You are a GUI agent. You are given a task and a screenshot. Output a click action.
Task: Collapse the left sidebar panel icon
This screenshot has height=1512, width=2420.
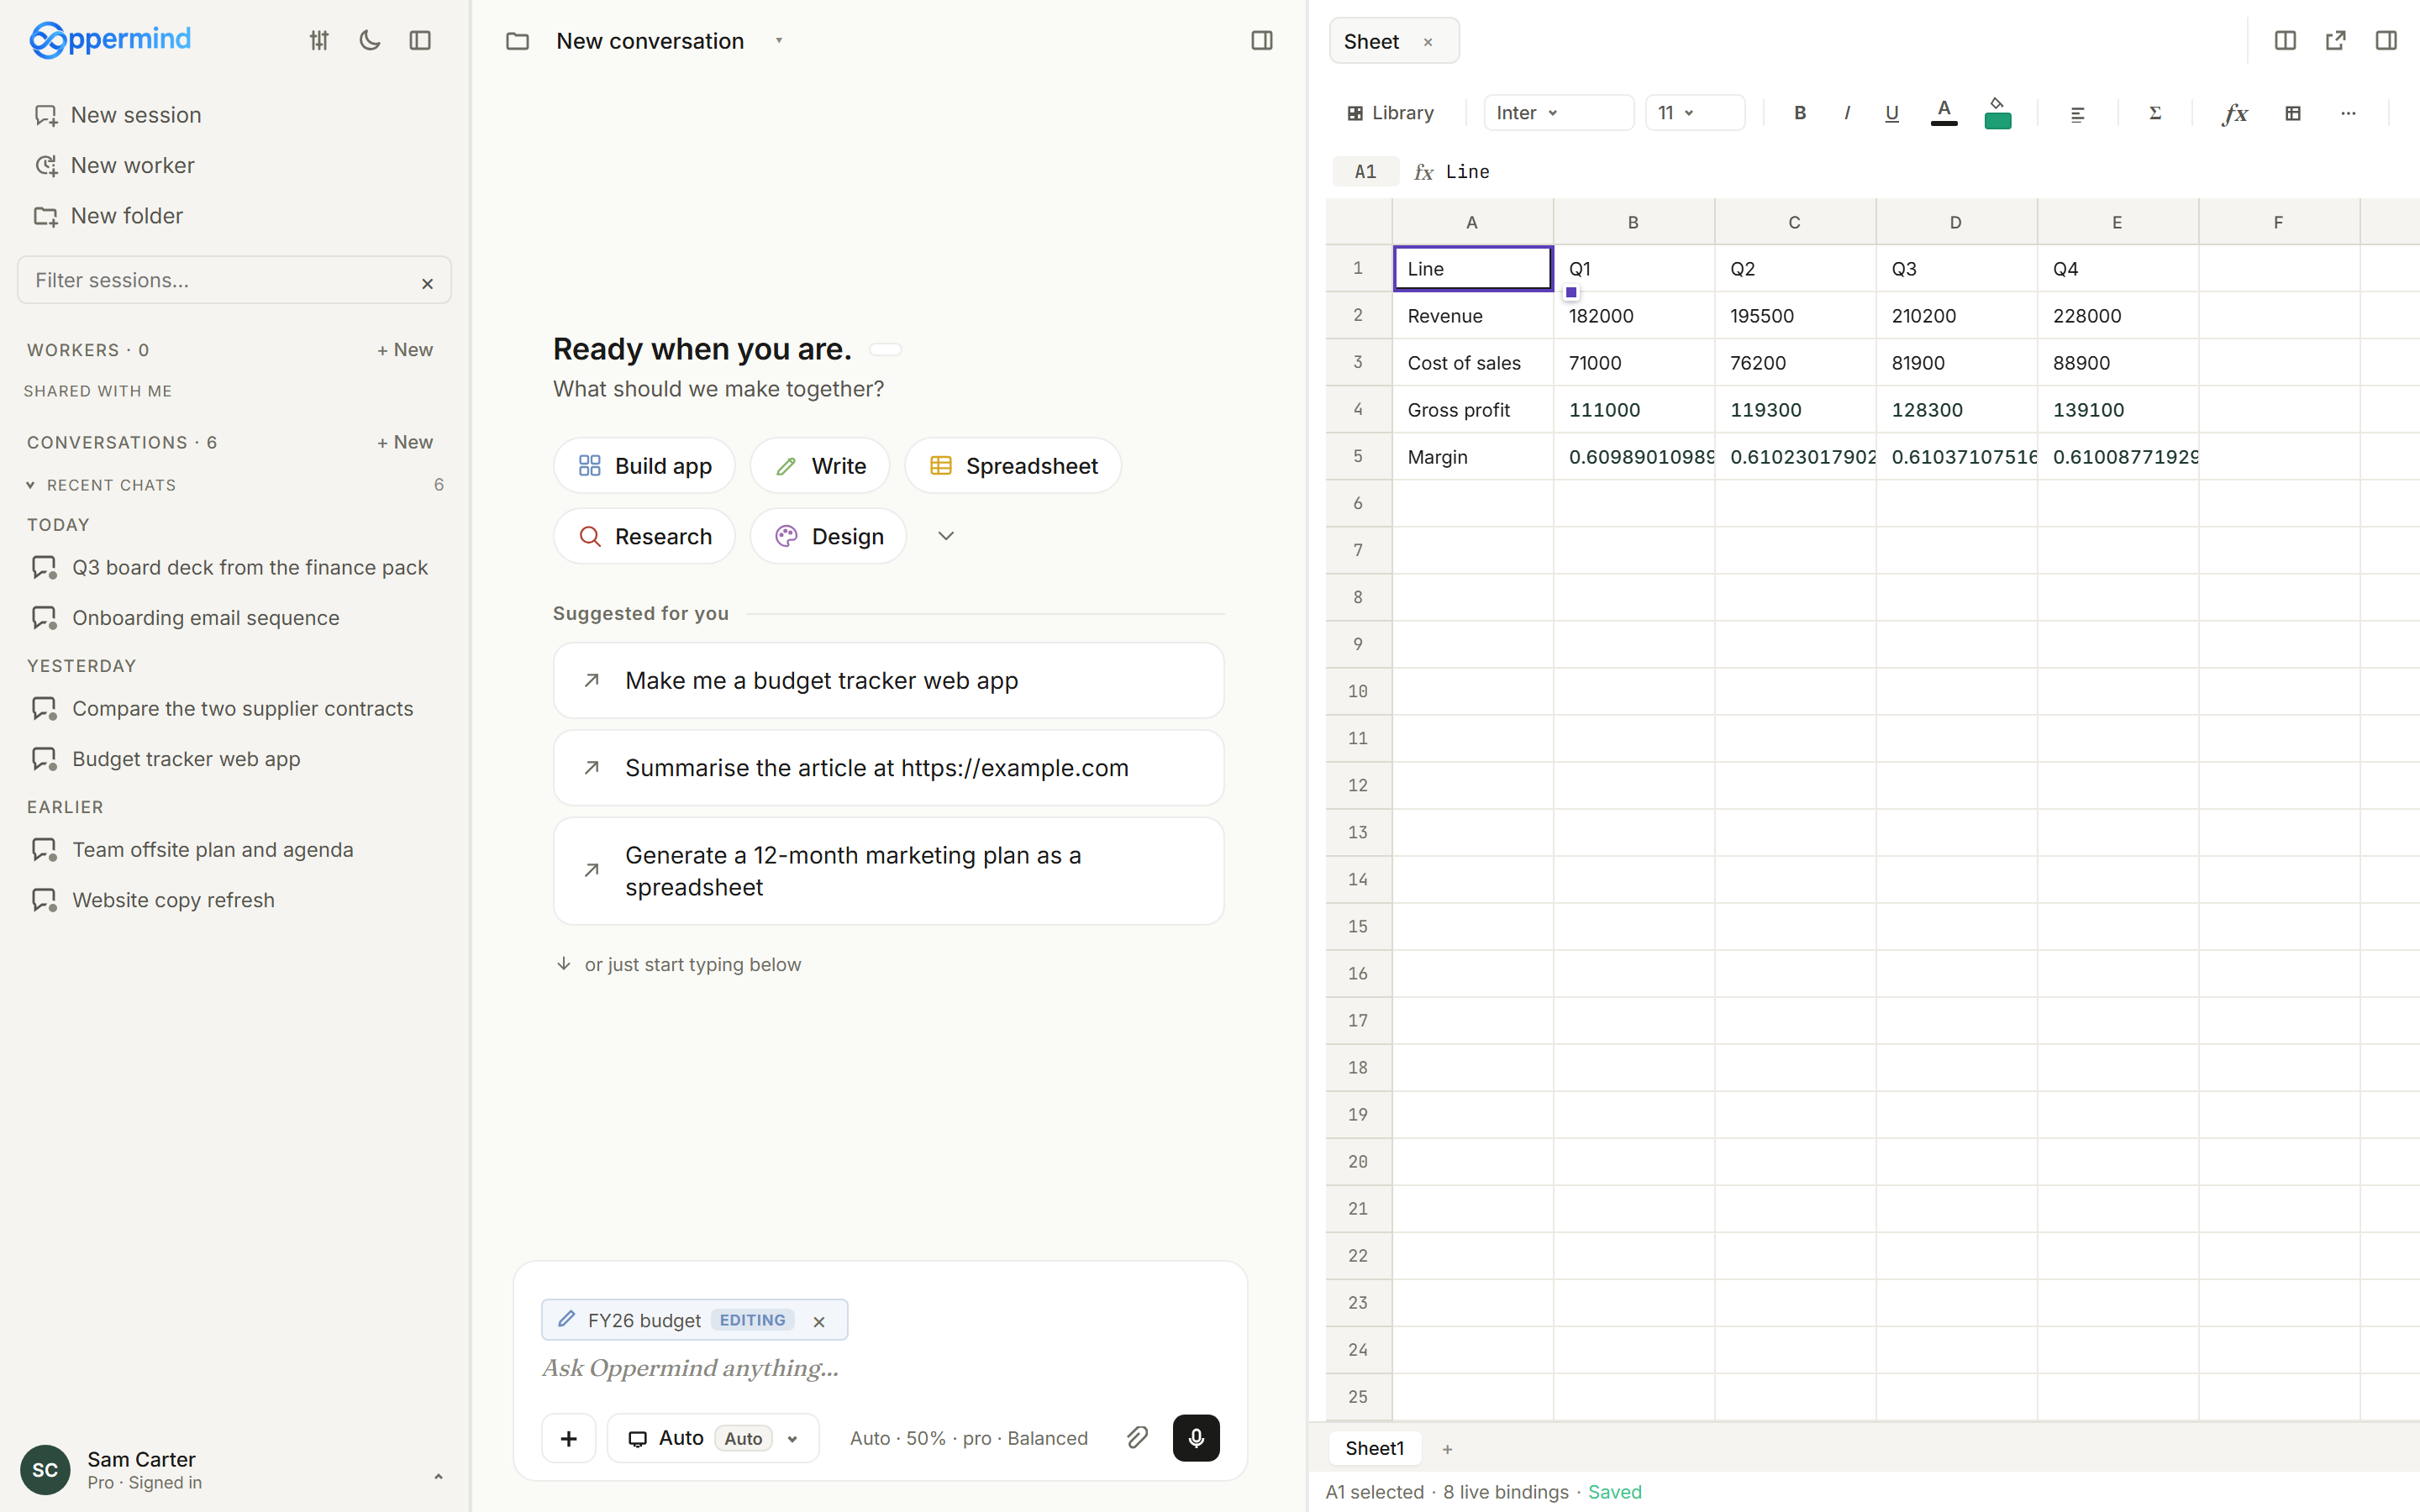coord(420,40)
